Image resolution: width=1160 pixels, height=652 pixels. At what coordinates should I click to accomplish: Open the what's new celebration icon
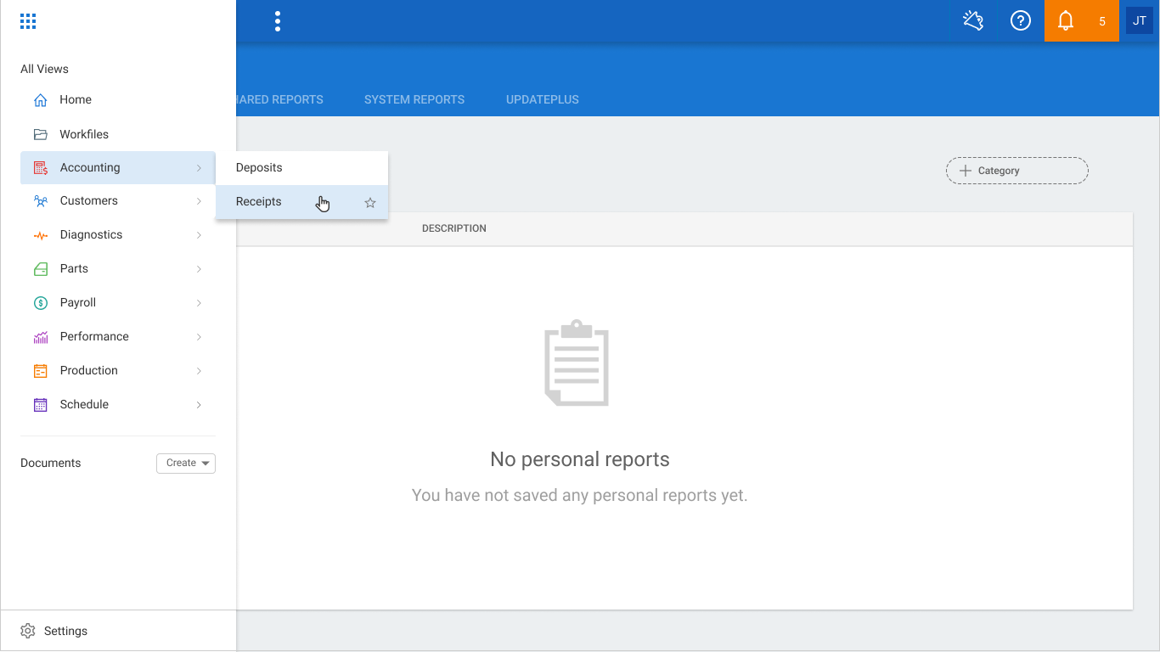973,21
